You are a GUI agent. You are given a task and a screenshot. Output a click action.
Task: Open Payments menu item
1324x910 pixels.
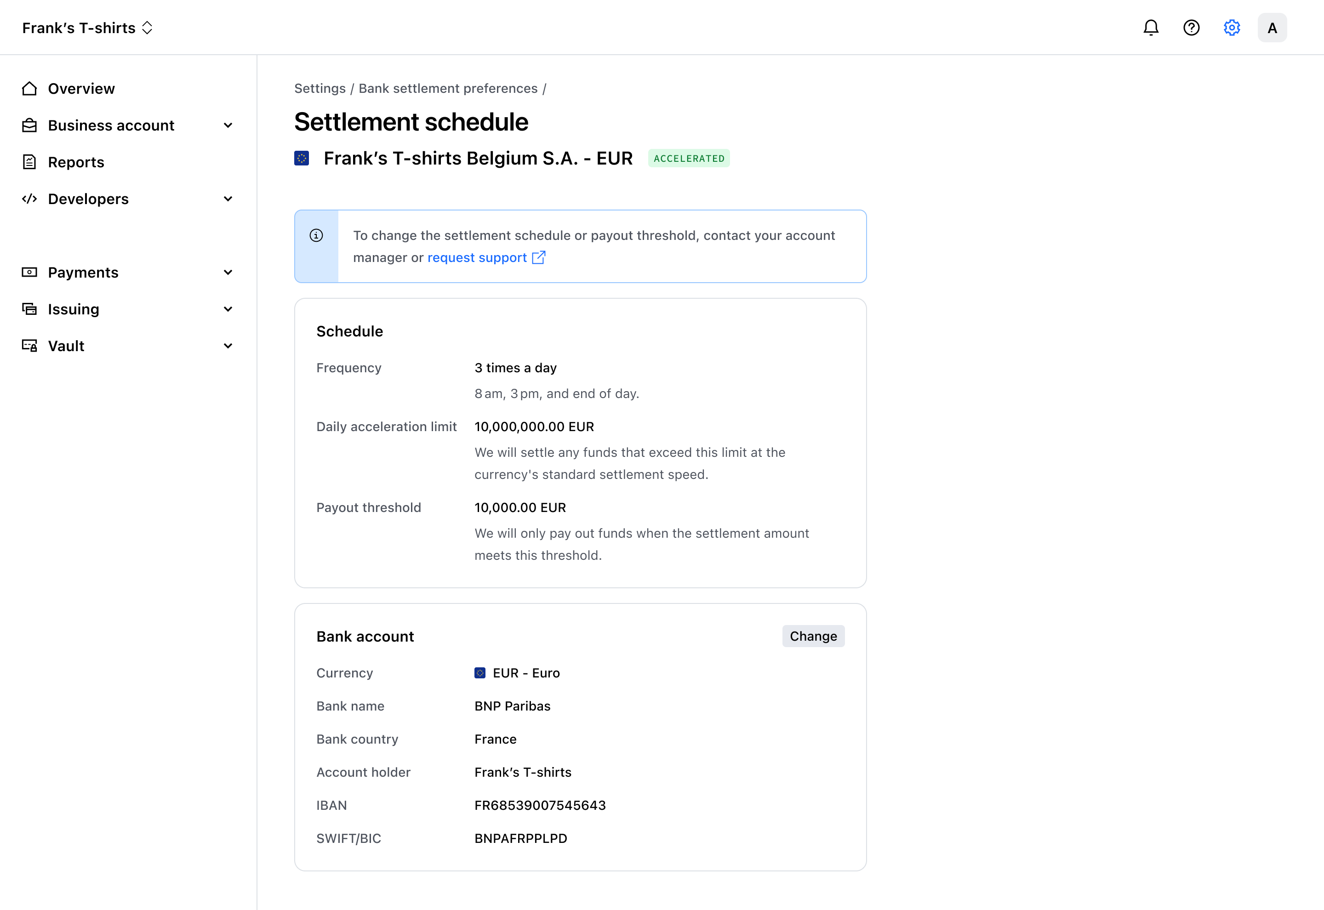pyautogui.click(x=128, y=273)
